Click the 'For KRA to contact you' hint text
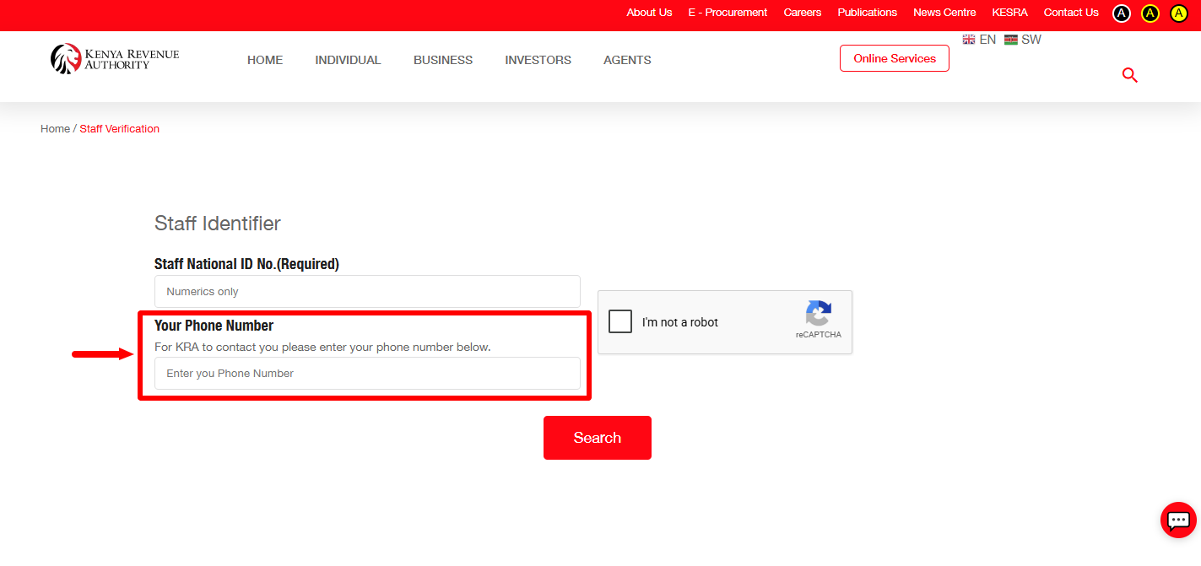Screen dimensions: 1201x566 tap(322, 347)
